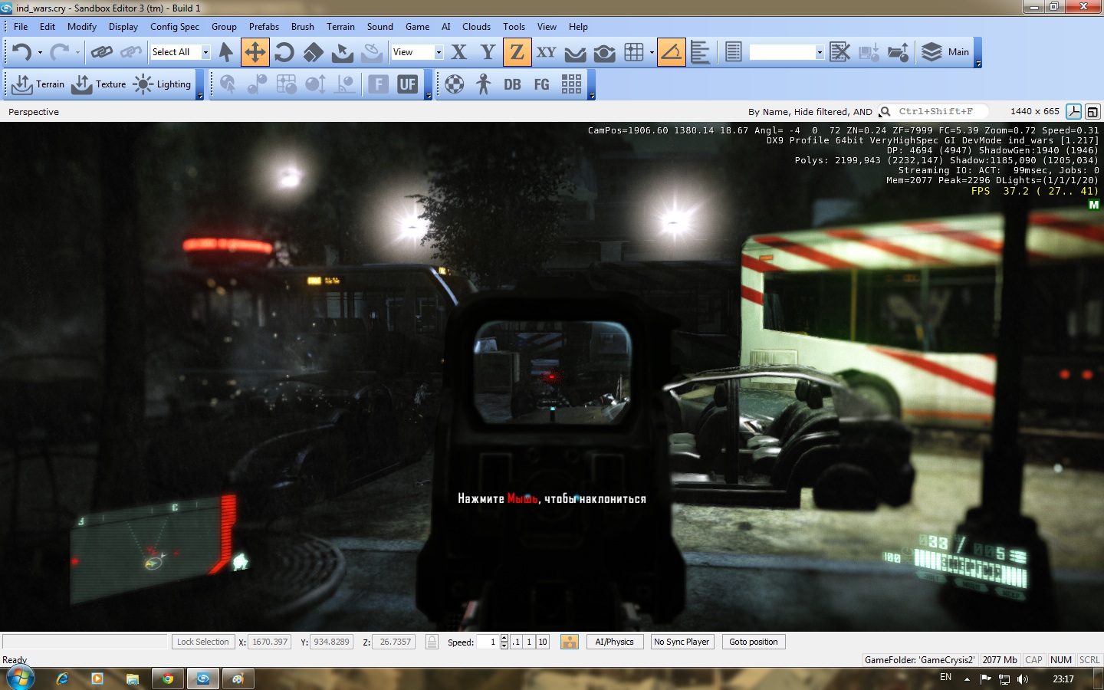Constrain movement to the Y axis
The image size is (1104, 690).
tap(488, 52)
